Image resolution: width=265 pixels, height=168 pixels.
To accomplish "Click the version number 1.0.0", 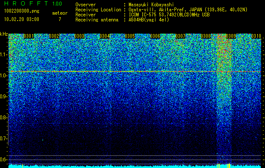I will 57,3.
